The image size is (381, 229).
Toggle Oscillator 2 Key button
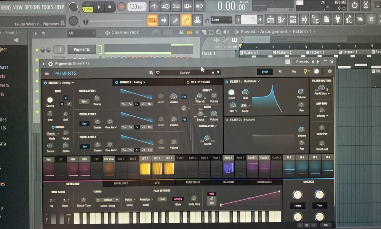click(x=84, y=124)
